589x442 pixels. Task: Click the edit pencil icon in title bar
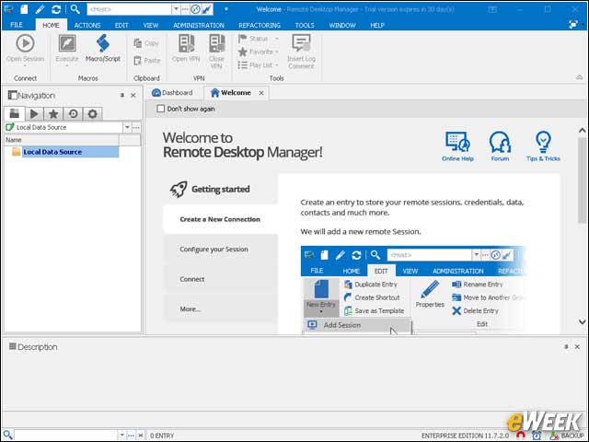pyautogui.click(x=40, y=9)
